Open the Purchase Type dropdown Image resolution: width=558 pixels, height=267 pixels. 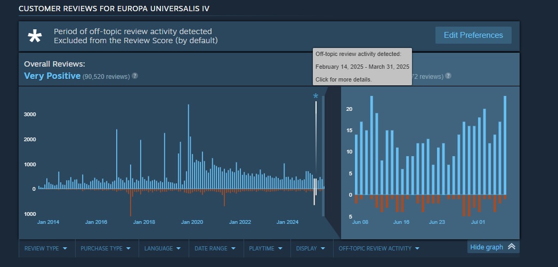pyautogui.click(x=106, y=248)
